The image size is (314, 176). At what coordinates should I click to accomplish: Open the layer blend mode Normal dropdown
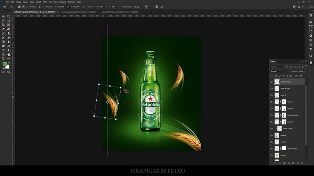[x=280, y=71]
